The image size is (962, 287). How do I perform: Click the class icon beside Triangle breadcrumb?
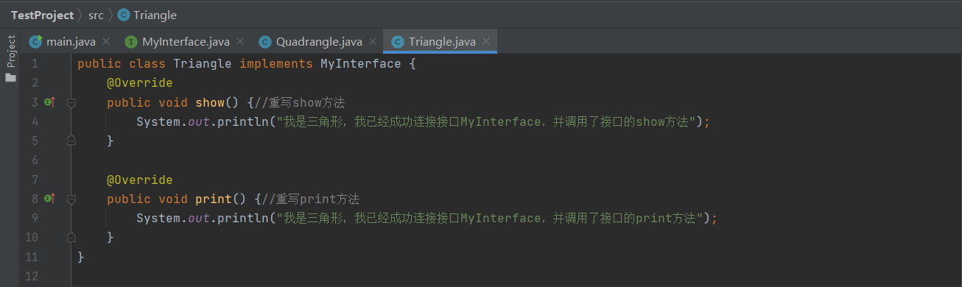click(123, 15)
